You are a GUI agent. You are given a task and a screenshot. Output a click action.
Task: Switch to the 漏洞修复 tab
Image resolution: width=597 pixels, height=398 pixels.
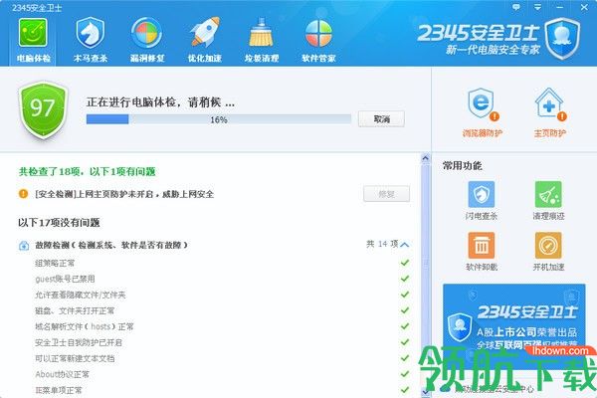pyautogui.click(x=147, y=41)
